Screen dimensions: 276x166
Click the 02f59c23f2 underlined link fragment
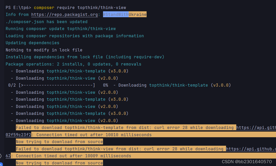pos(18,135)
